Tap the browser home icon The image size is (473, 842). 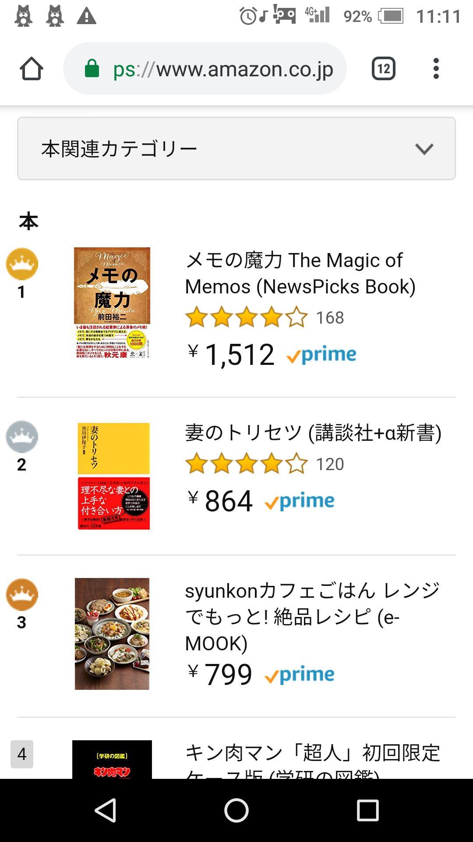[x=32, y=69]
